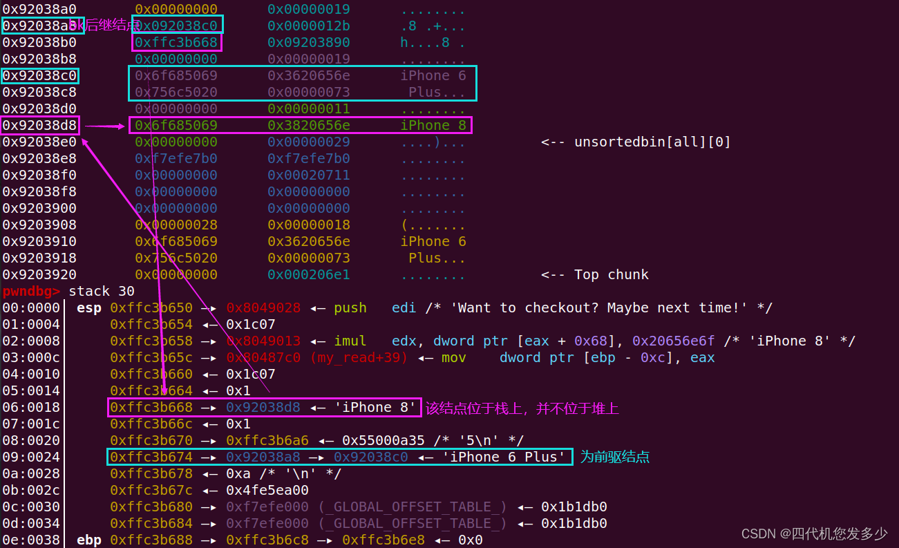Click stack row offset 07:001c

pyautogui.click(x=31, y=424)
